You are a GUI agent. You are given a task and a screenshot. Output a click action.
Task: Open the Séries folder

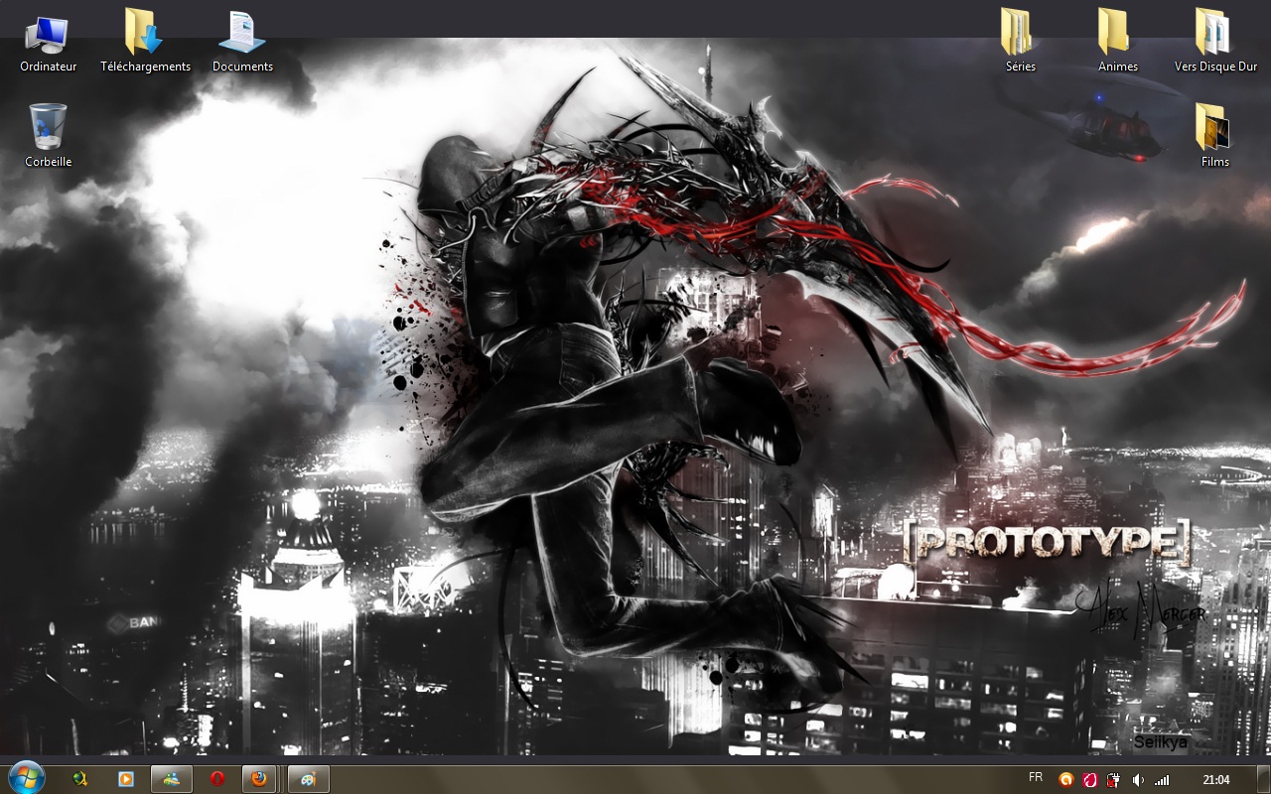pos(1020,36)
